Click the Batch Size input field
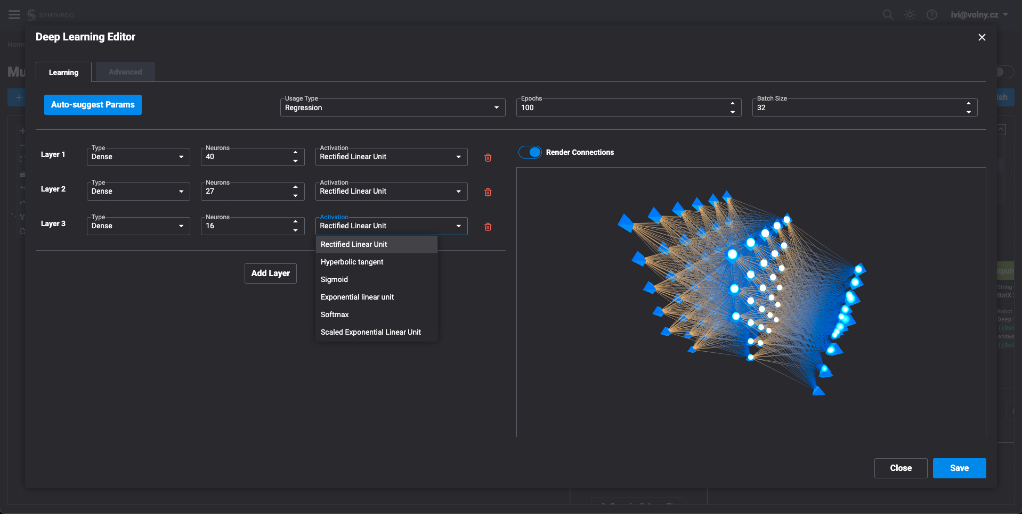Screen dimensions: 1022x514 coord(858,107)
